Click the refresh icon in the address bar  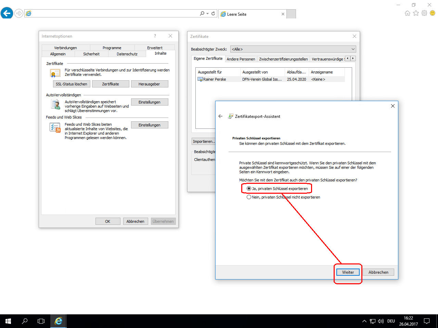[213, 13]
